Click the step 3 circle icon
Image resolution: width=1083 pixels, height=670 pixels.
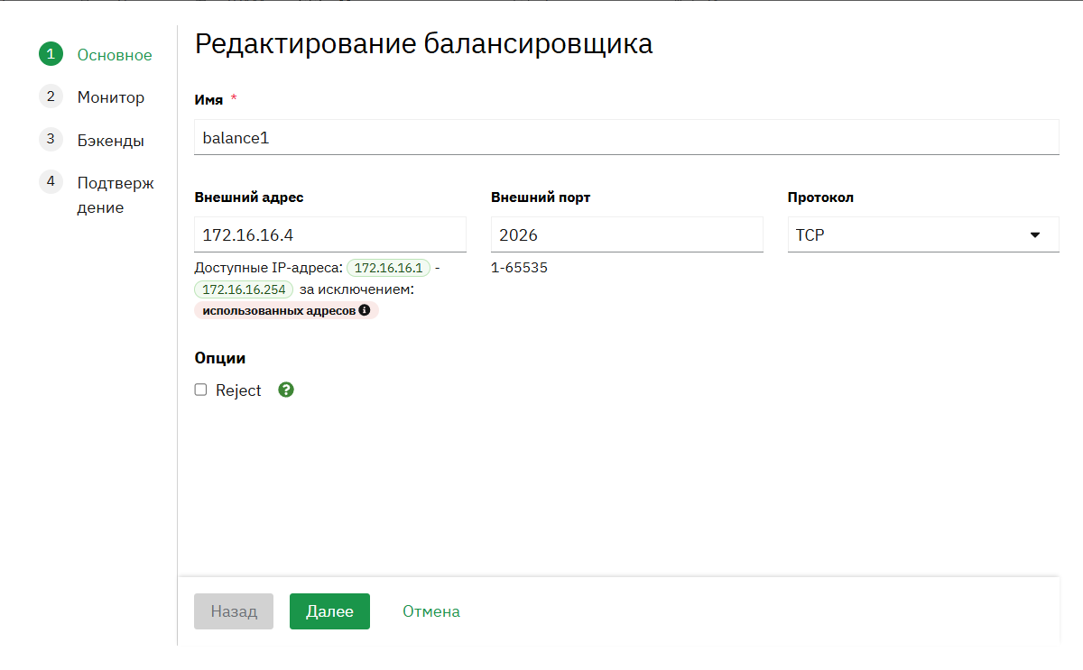pyautogui.click(x=51, y=139)
